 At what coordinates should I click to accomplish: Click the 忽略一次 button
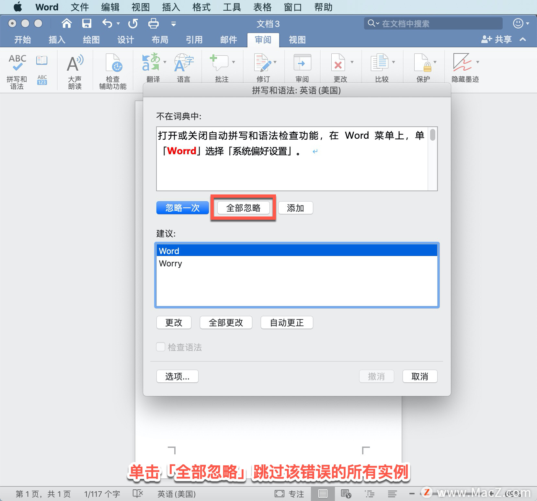click(x=183, y=208)
